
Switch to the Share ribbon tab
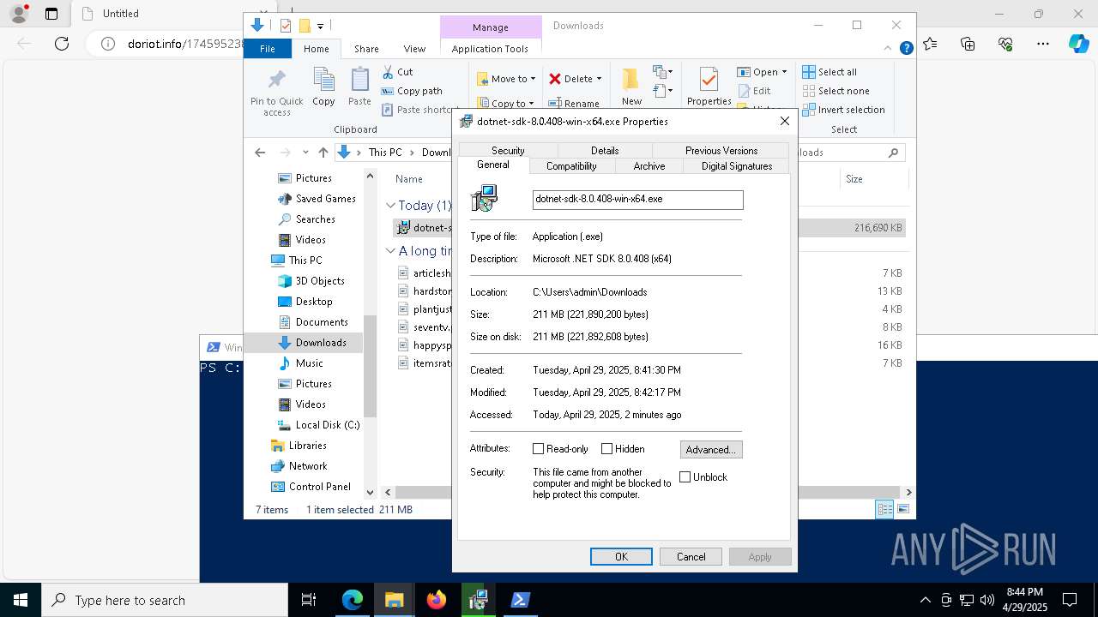[x=366, y=49]
